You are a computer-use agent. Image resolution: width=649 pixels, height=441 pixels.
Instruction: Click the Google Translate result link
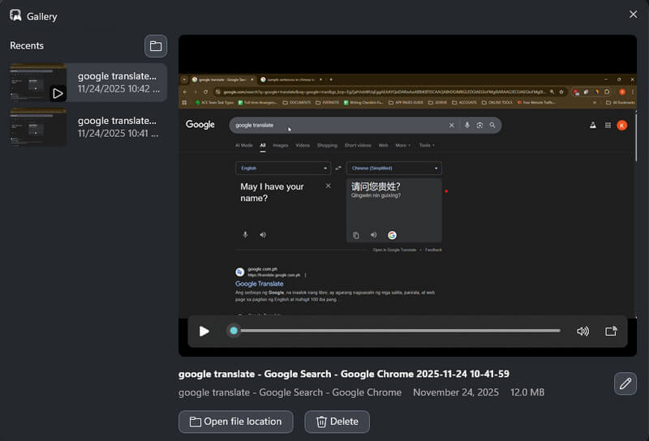click(260, 284)
